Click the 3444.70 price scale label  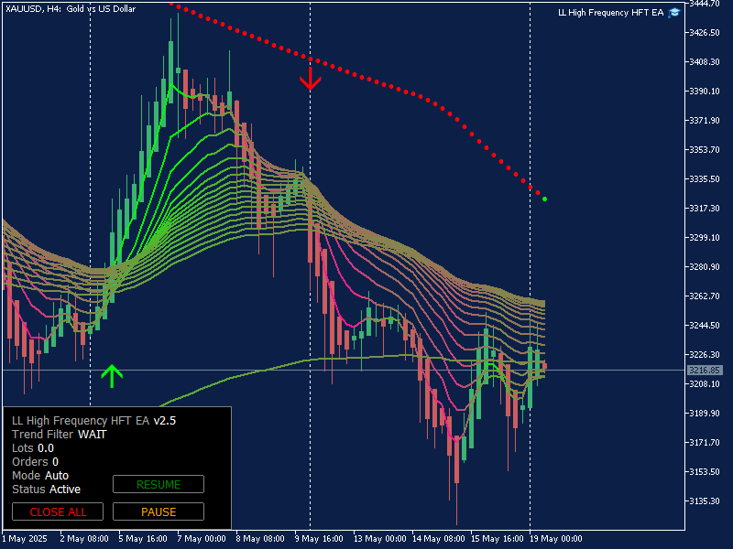(705, 4)
